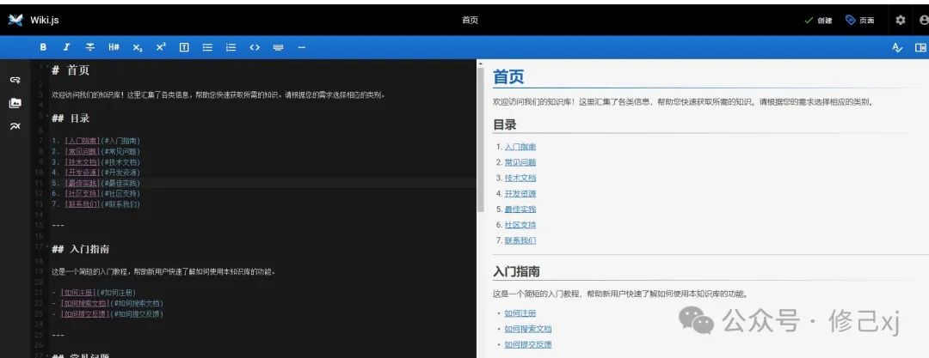
Task: Toggle the side-by-side preview panel
Action: (920, 47)
